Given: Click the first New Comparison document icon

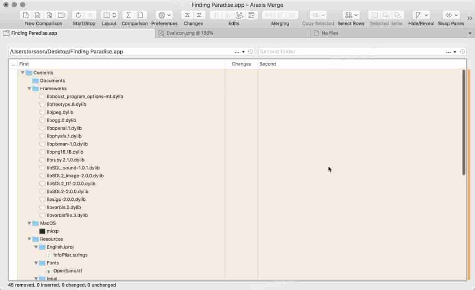Looking at the screenshot, I should [26, 15].
